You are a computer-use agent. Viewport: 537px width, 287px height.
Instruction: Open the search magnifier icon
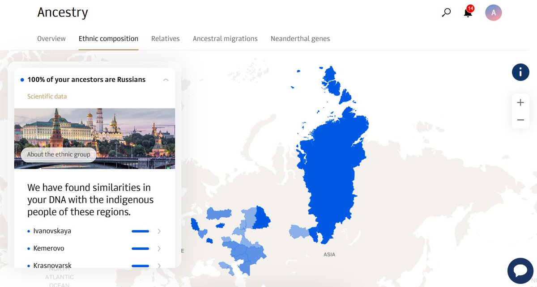(x=446, y=13)
